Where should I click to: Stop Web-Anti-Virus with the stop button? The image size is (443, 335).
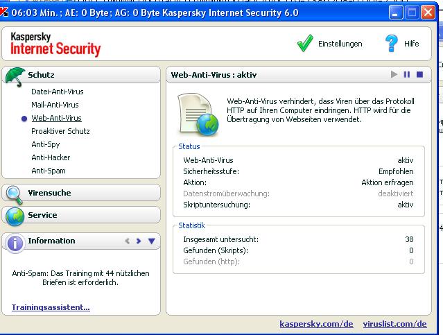(x=419, y=74)
